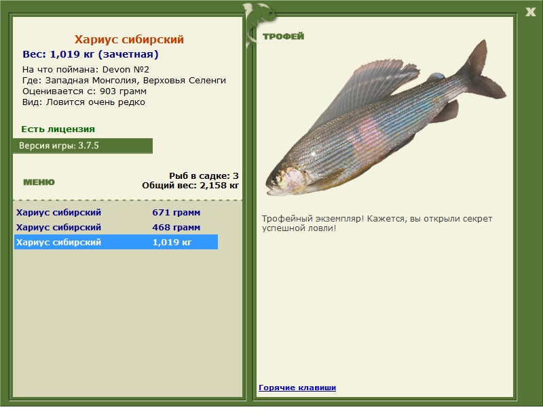The image size is (543, 416).
Task: Click the Трофейный экземпляр description text
Action: click(x=377, y=224)
